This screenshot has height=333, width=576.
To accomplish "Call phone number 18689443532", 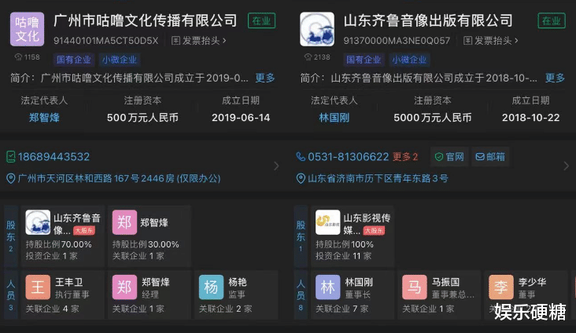I will tap(54, 157).
